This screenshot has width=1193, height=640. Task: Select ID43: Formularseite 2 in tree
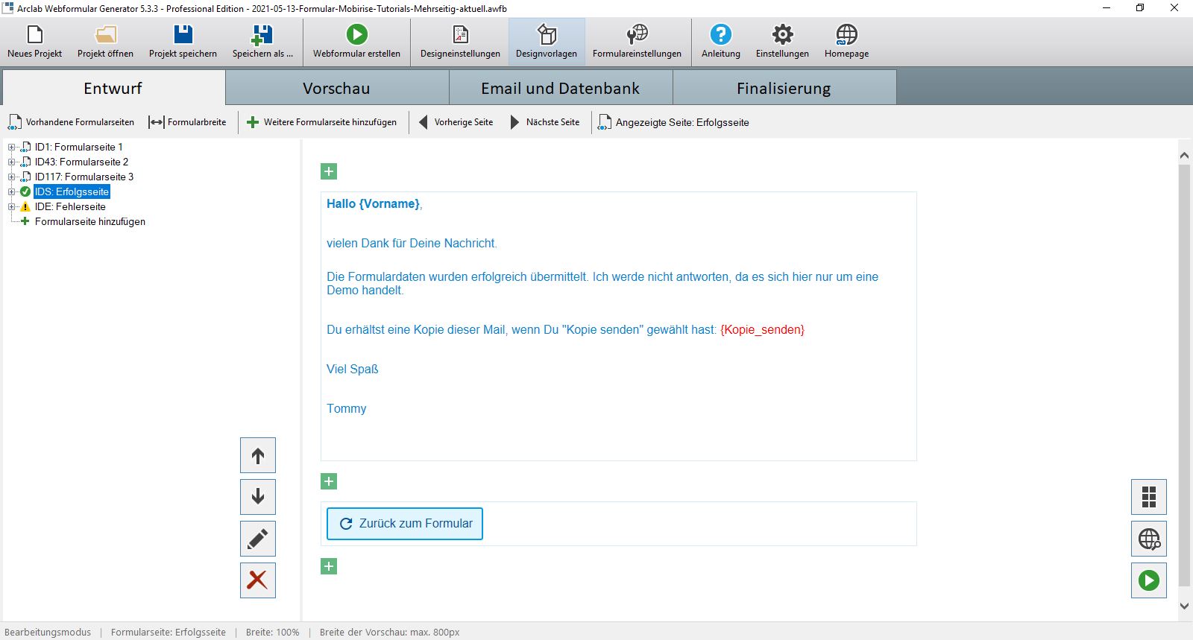pyautogui.click(x=81, y=162)
